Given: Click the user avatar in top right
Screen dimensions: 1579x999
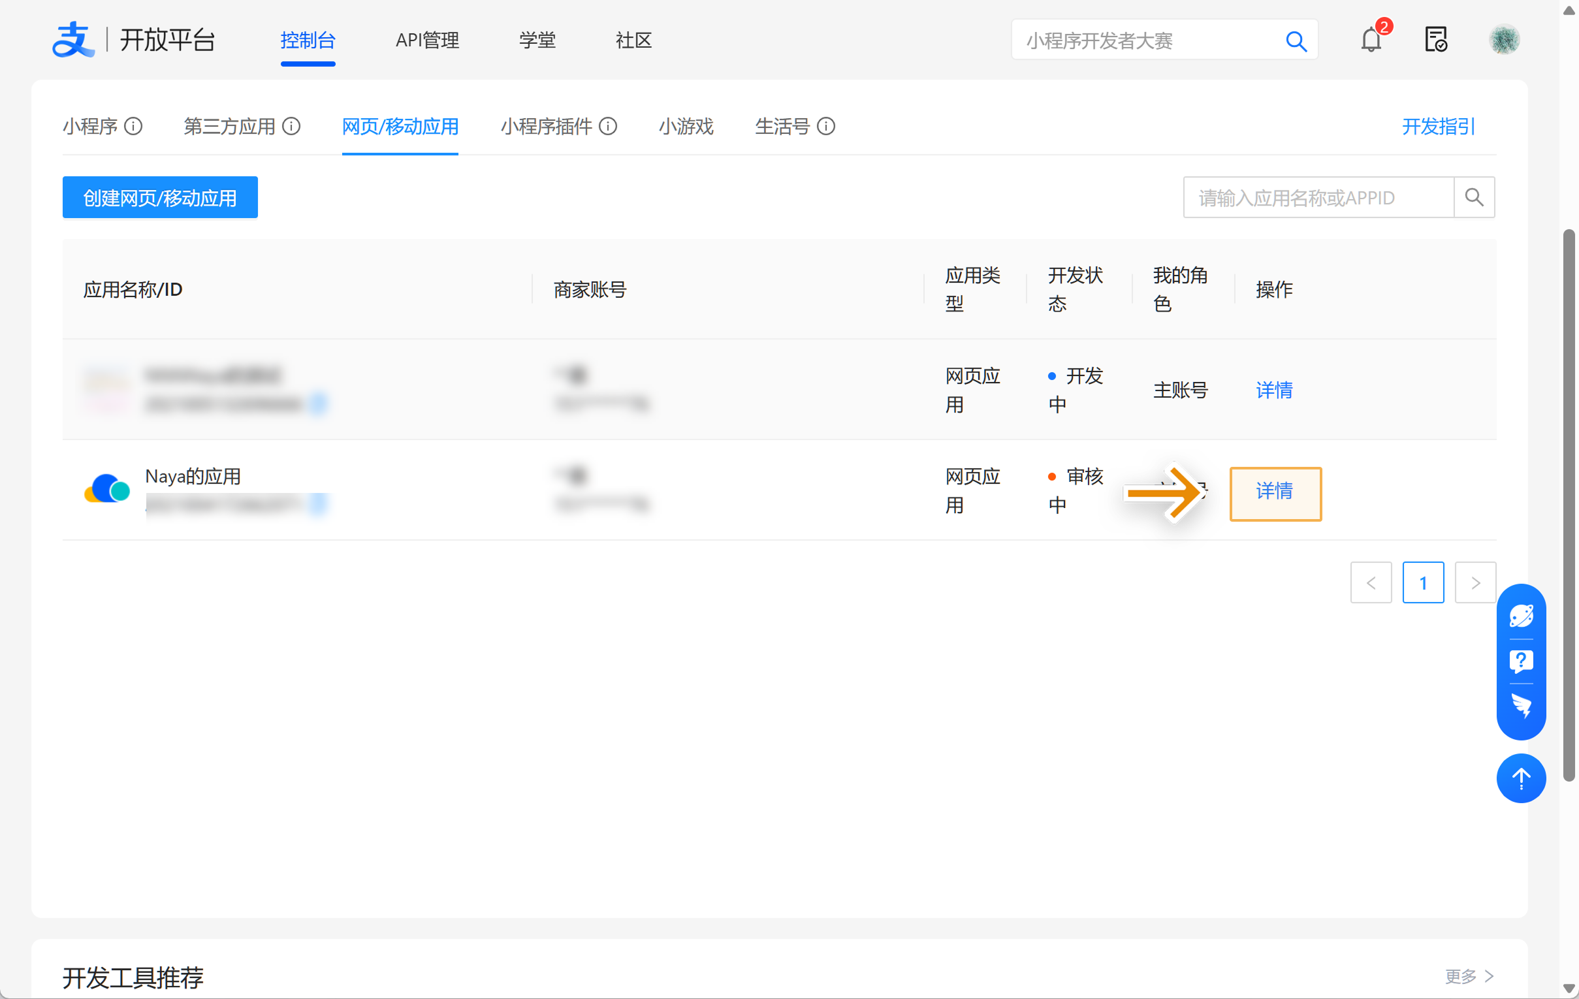Looking at the screenshot, I should (1504, 40).
